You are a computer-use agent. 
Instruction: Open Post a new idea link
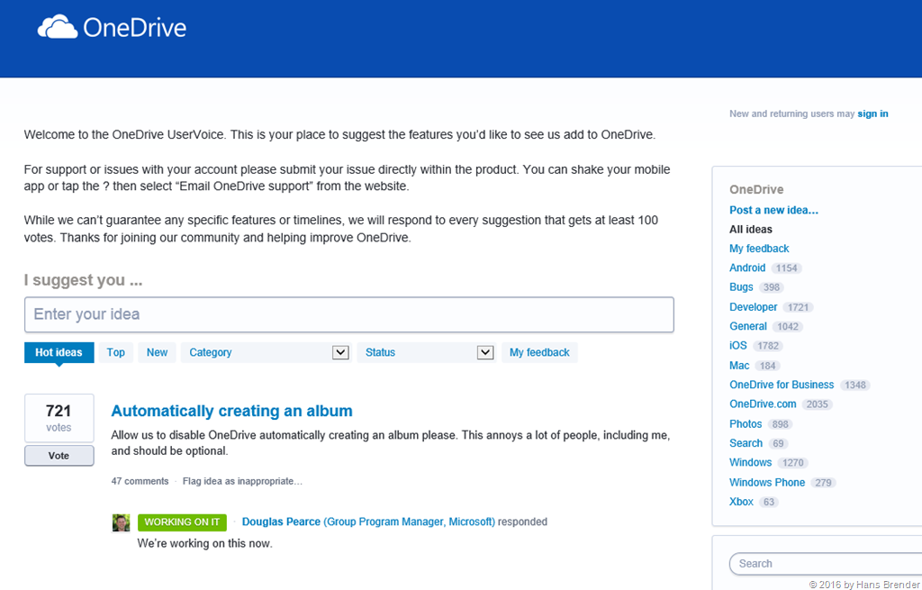(773, 210)
